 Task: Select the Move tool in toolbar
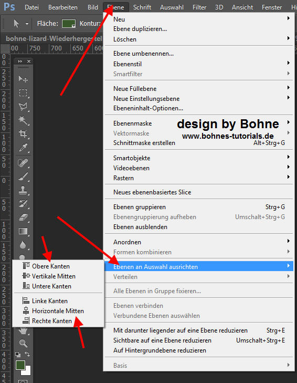click(23, 79)
